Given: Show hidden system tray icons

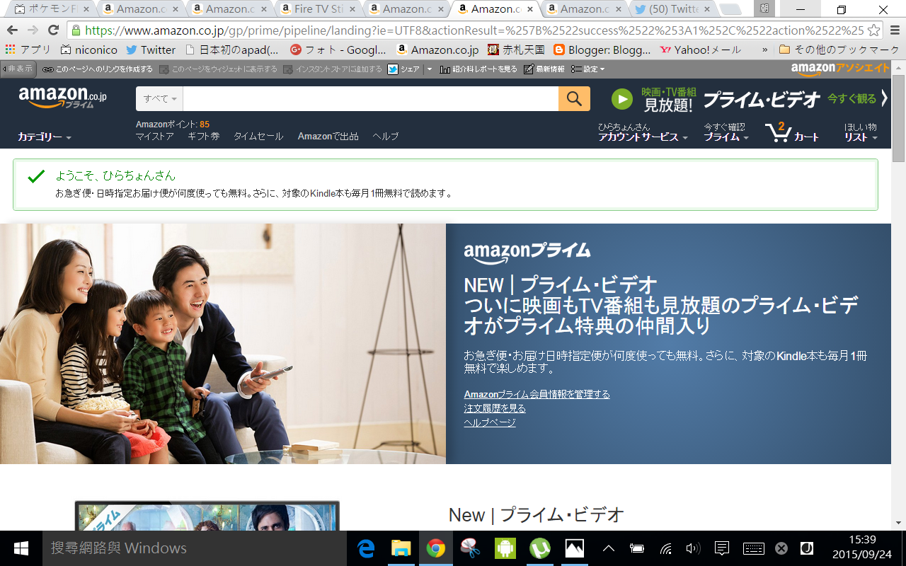Looking at the screenshot, I should coord(608,548).
